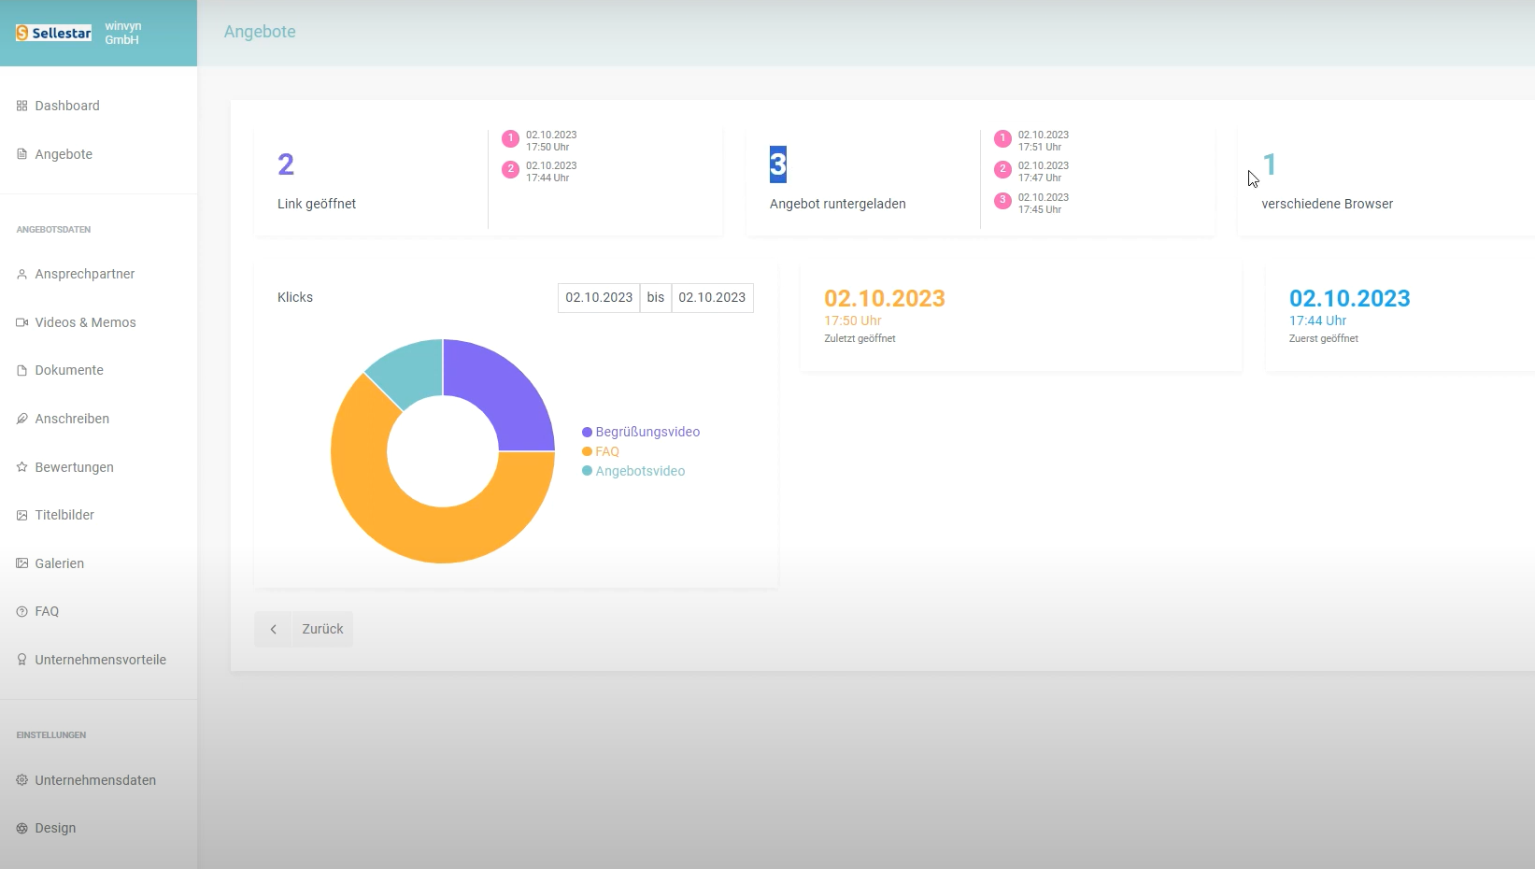This screenshot has height=869, width=1535.
Task: Switch to Unternehmensdaten under Einstellungen
Action: coord(21,780)
